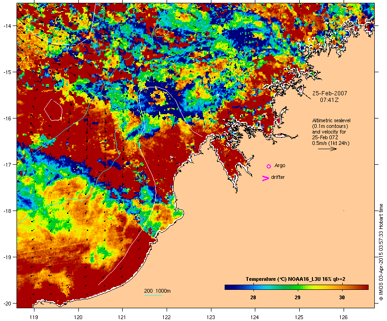Click latitude axis label -18
Screen dimensions: 387x321
click(x=7, y=211)
